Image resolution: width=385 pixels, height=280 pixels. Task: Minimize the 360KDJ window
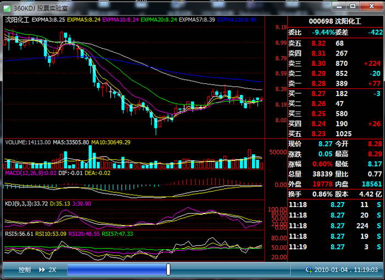click(339, 7)
